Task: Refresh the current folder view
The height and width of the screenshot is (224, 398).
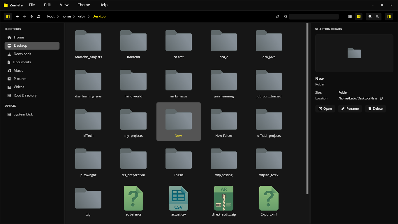Action: click(39, 17)
